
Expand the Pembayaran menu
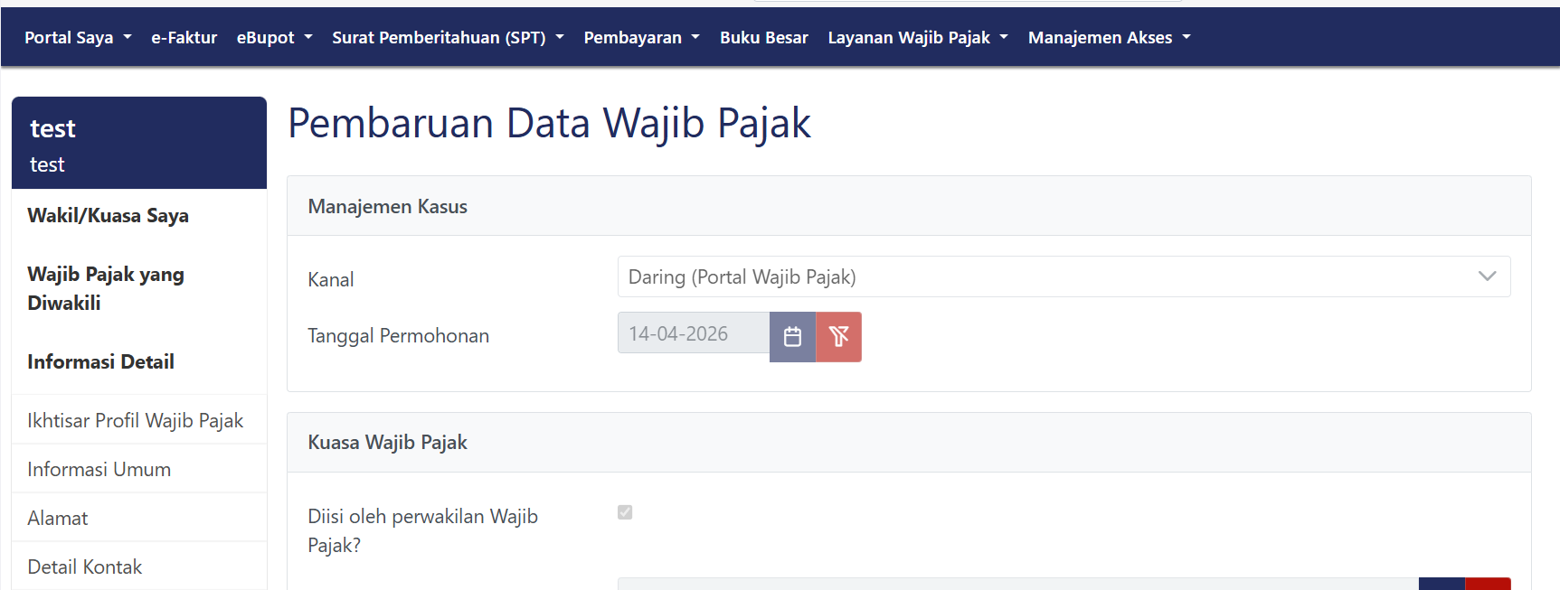[x=641, y=38]
